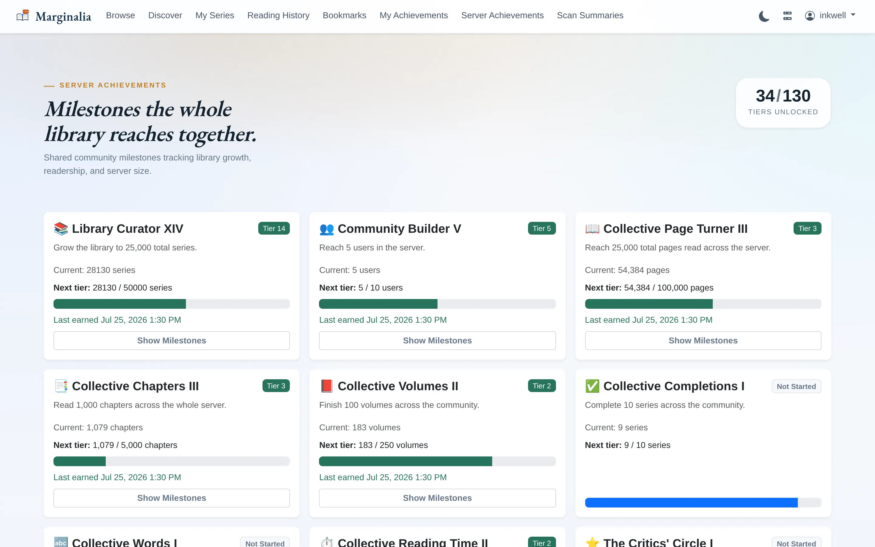Click the Marginalia book logo icon
Image resolution: width=875 pixels, height=547 pixels.
[23, 15]
